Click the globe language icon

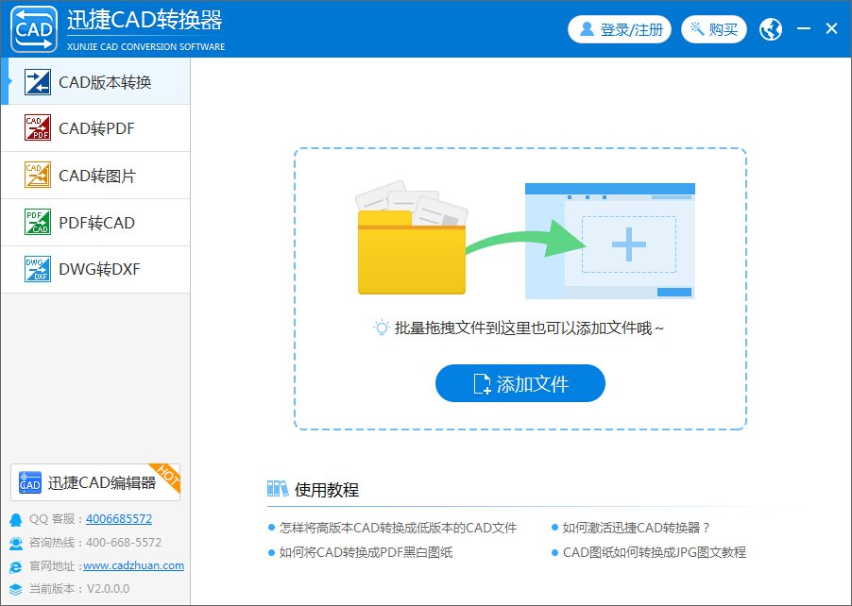pos(770,29)
